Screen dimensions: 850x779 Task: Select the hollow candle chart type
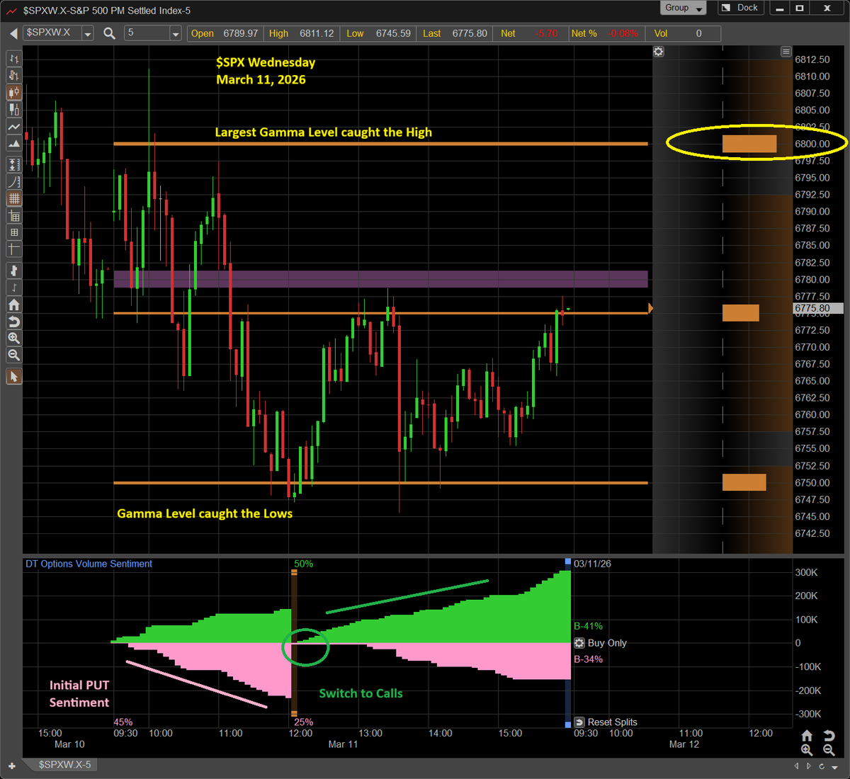[x=13, y=109]
